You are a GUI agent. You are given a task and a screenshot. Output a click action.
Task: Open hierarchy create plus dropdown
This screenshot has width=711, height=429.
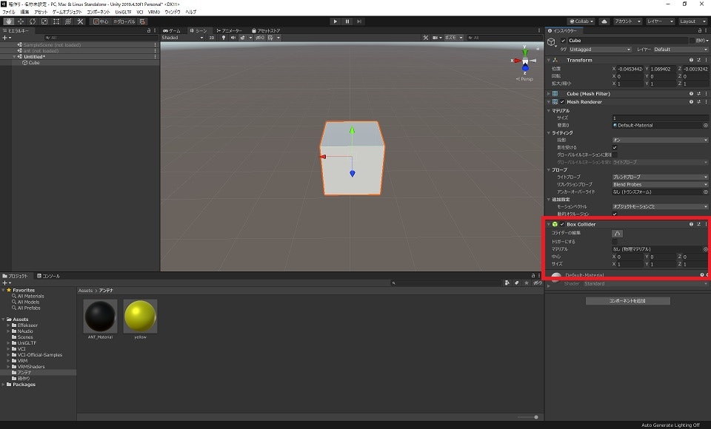[7, 38]
